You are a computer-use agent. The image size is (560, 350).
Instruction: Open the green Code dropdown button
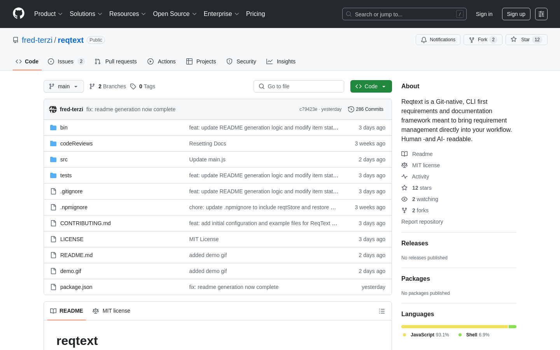click(x=371, y=86)
